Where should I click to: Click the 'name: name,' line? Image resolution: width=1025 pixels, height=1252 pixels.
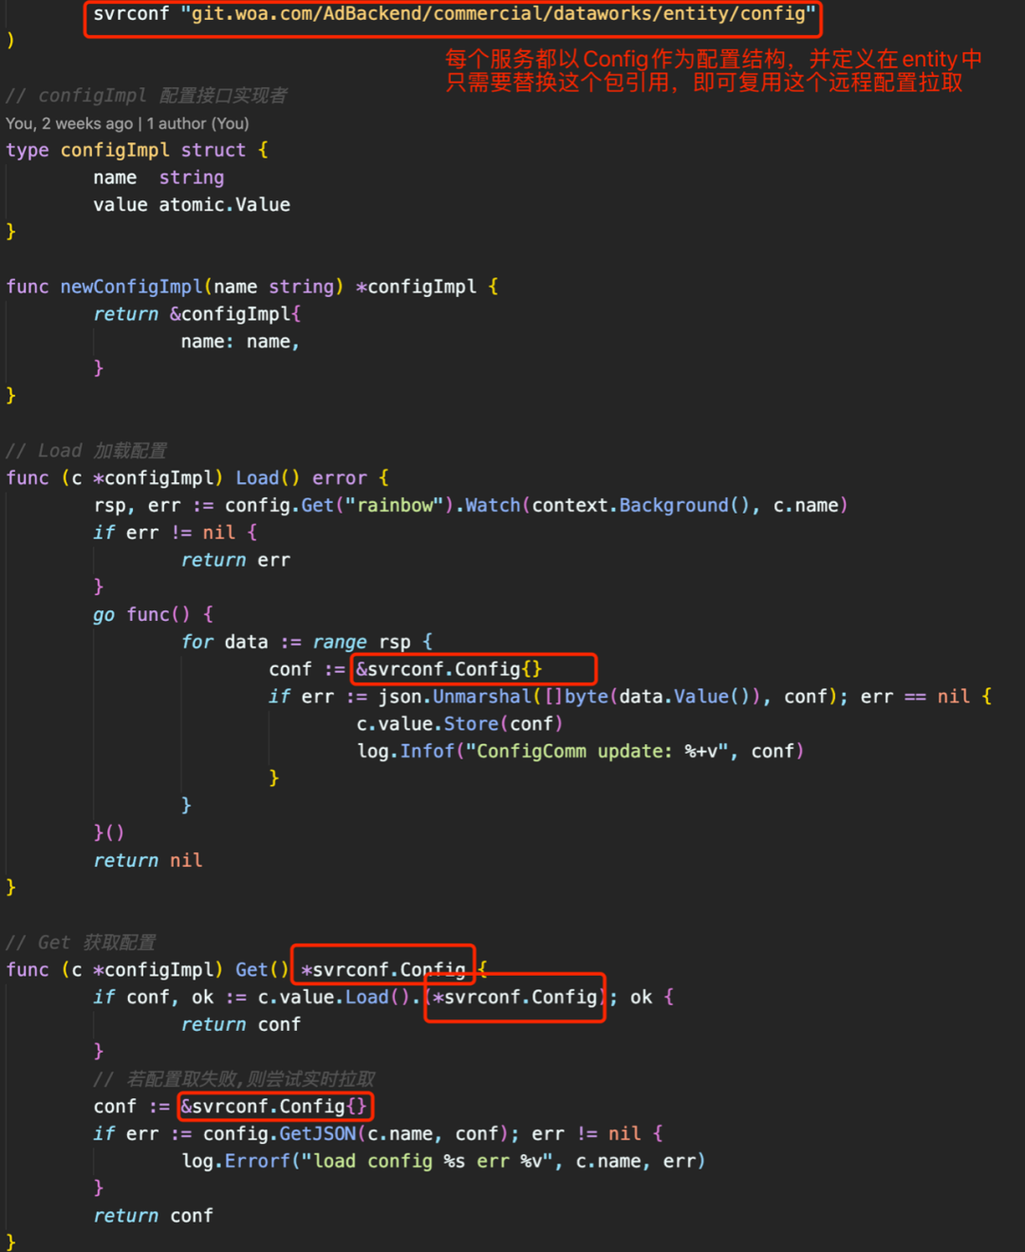240,342
